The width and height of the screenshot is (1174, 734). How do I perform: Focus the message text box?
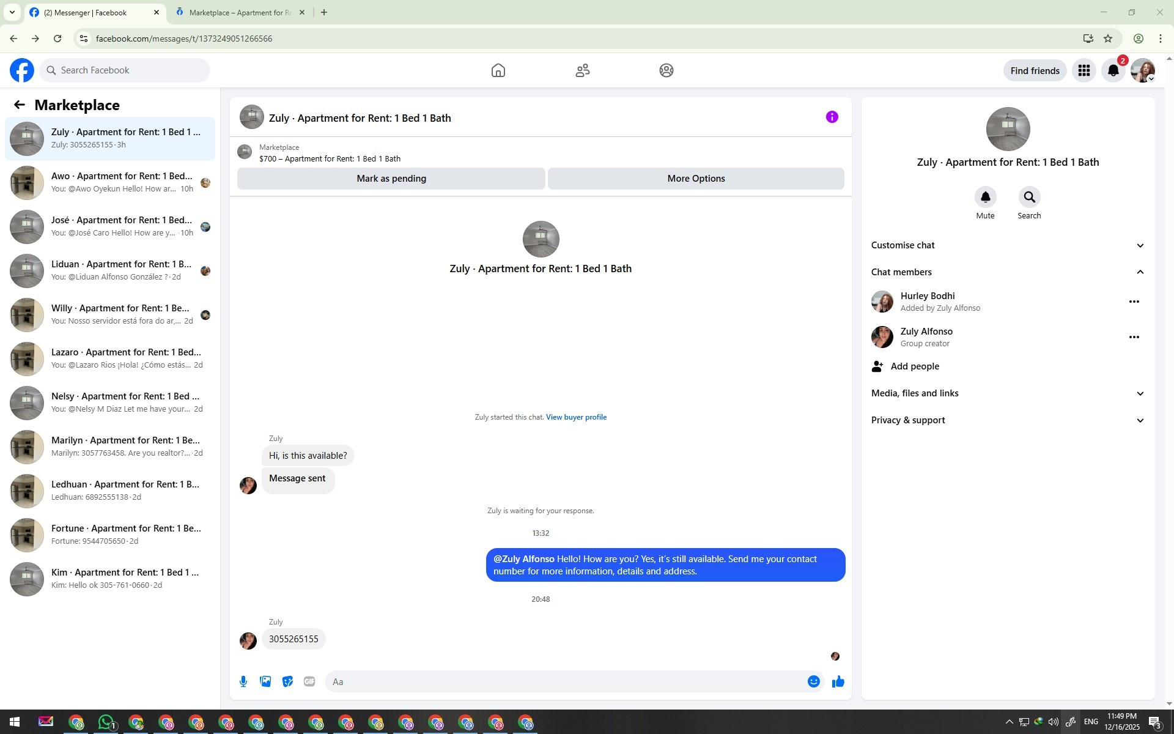(x=566, y=681)
